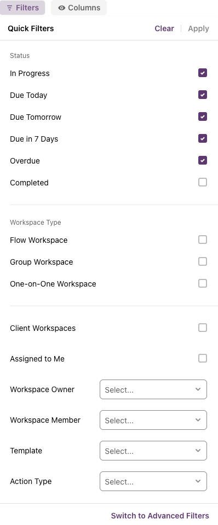Uncheck the Overdue status checkbox

point(203,160)
